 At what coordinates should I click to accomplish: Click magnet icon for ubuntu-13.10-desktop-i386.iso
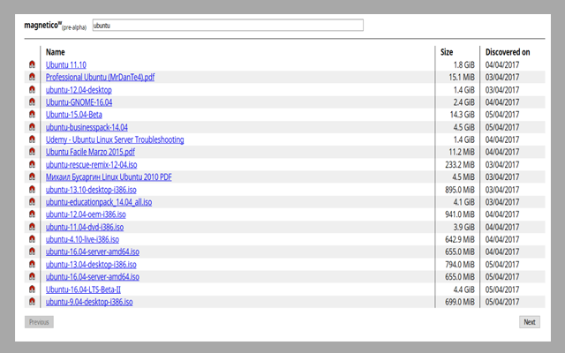coord(33,190)
